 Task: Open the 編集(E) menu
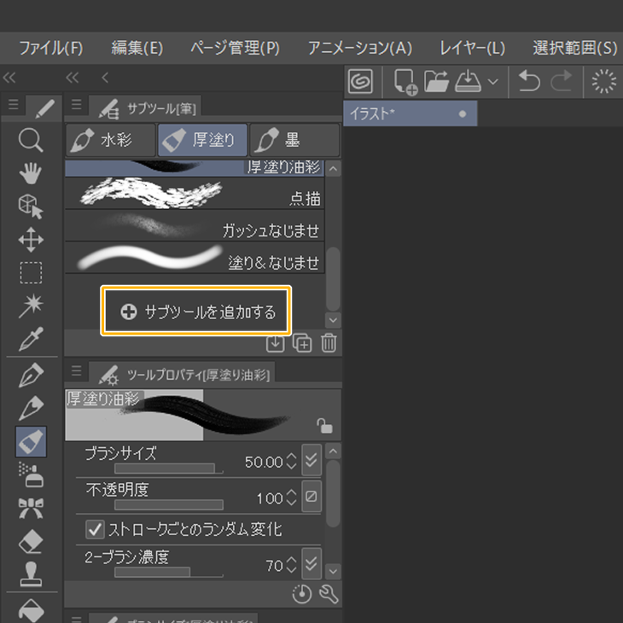(x=137, y=48)
